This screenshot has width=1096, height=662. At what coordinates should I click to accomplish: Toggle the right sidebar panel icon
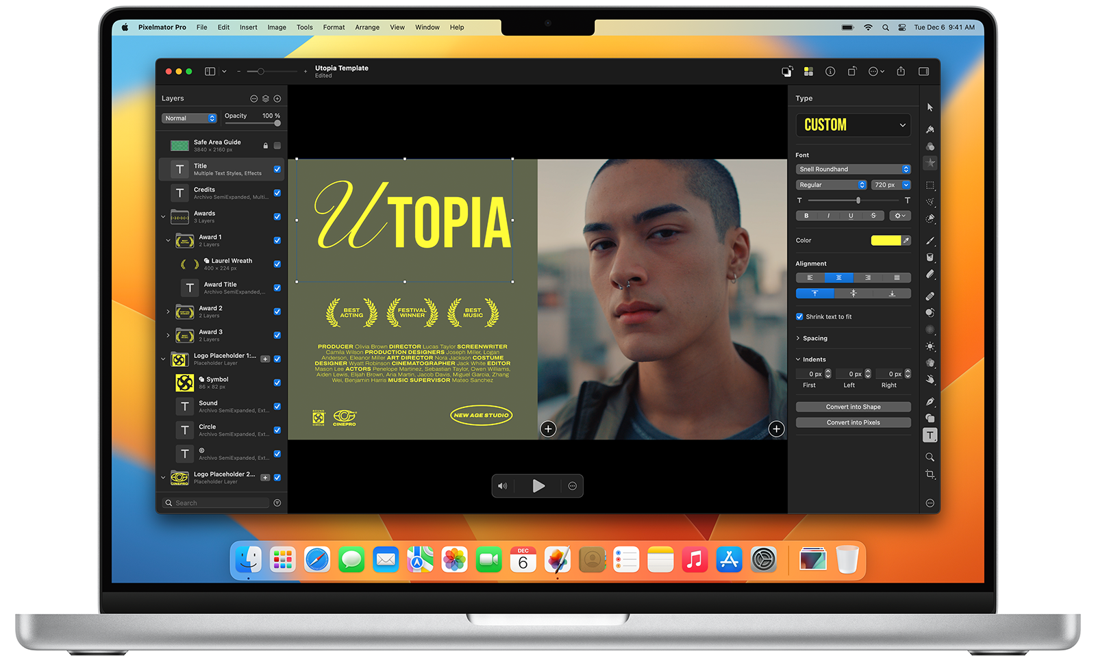point(923,71)
